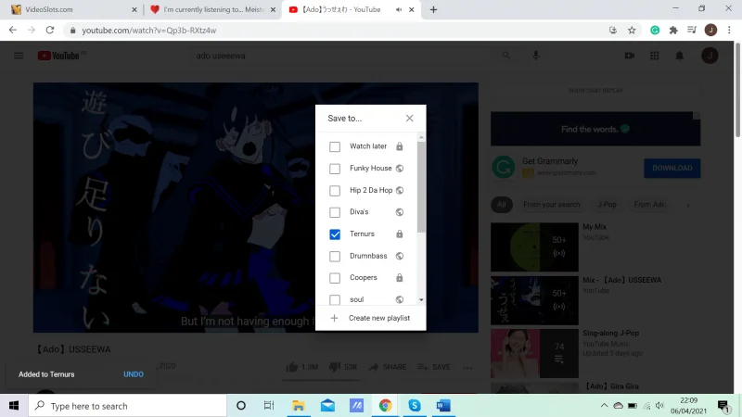Tick the Coopers playlist checkbox
Viewport: 742px width, 417px height.
pos(335,278)
